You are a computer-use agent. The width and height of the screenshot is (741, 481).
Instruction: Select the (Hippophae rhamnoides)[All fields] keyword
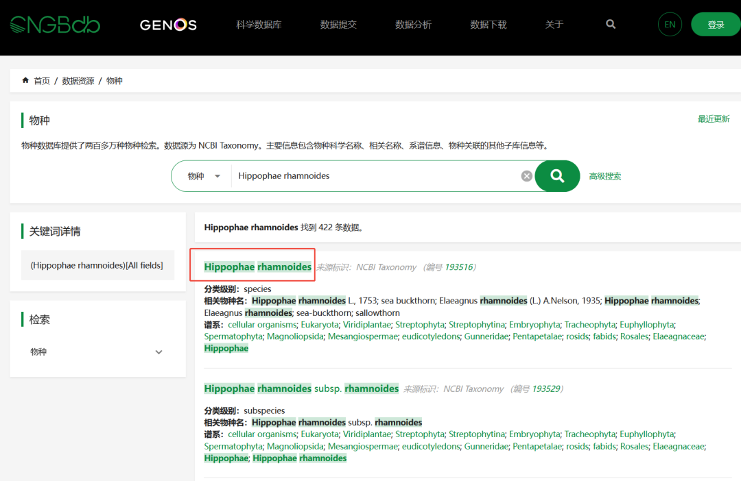coord(97,265)
